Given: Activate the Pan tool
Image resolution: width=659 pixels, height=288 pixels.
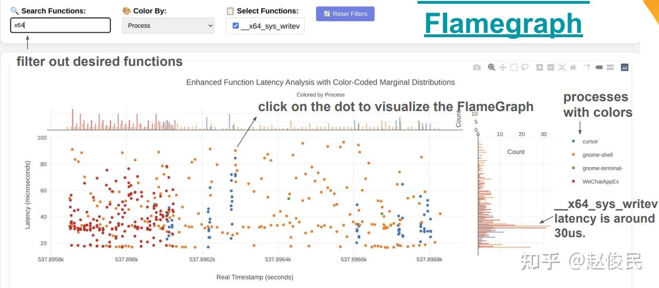Looking at the screenshot, I should [503, 67].
